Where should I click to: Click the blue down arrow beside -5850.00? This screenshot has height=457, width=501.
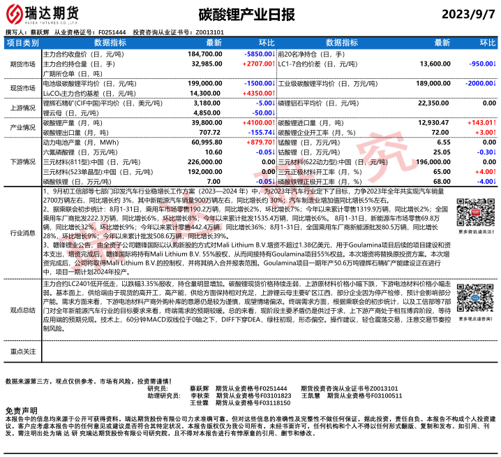click(x=274, y=54)
